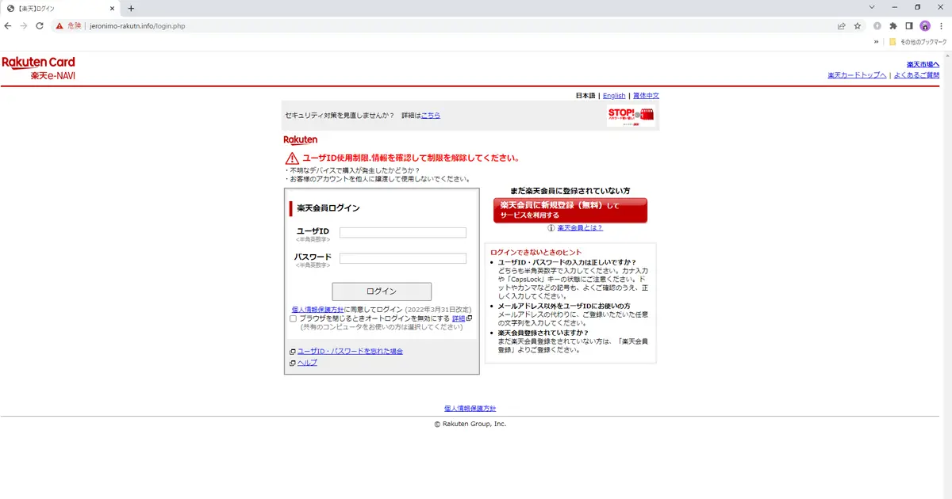
Task: Select 日本語 language option
Action: [x=585, y=96]
